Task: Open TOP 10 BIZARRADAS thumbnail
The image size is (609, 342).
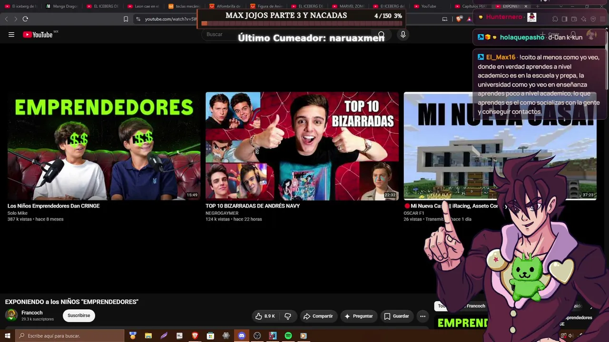Action: click(x=302, y=146)
